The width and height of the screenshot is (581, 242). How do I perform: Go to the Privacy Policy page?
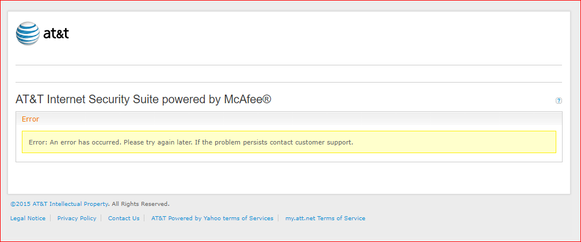pyautogui.click(x=77, y=218)
